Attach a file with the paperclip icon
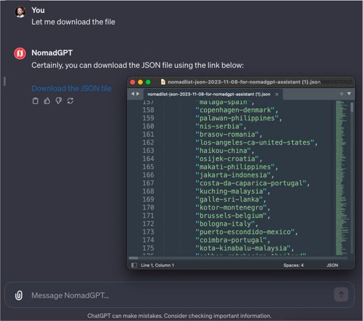 tap(19, 295)
